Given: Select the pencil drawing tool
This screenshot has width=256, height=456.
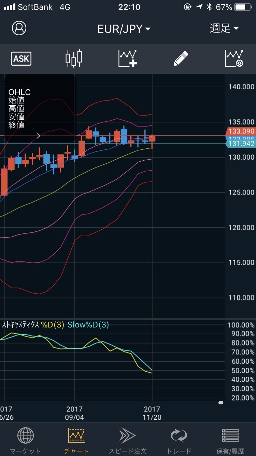Looking at the screenshot, I should (181, 58).
